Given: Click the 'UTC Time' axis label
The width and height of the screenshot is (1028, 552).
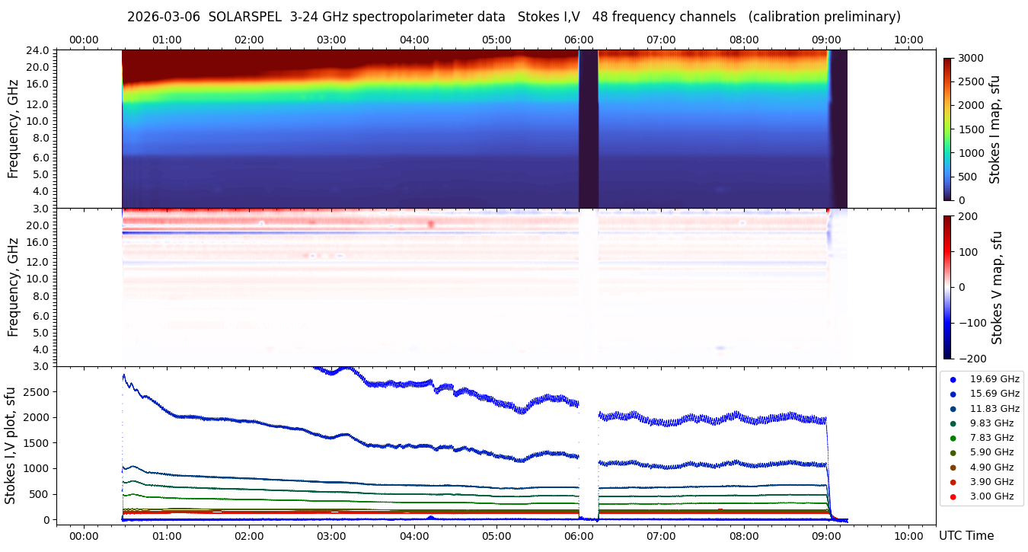Looking at the screenshot, I should point(966,536).
